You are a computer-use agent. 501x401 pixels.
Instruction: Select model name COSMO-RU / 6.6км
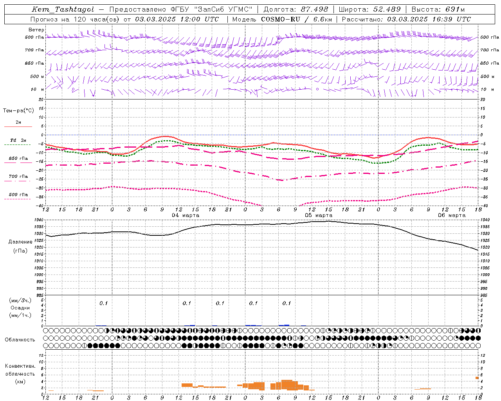pyautogui.click(x=297, y=19)
